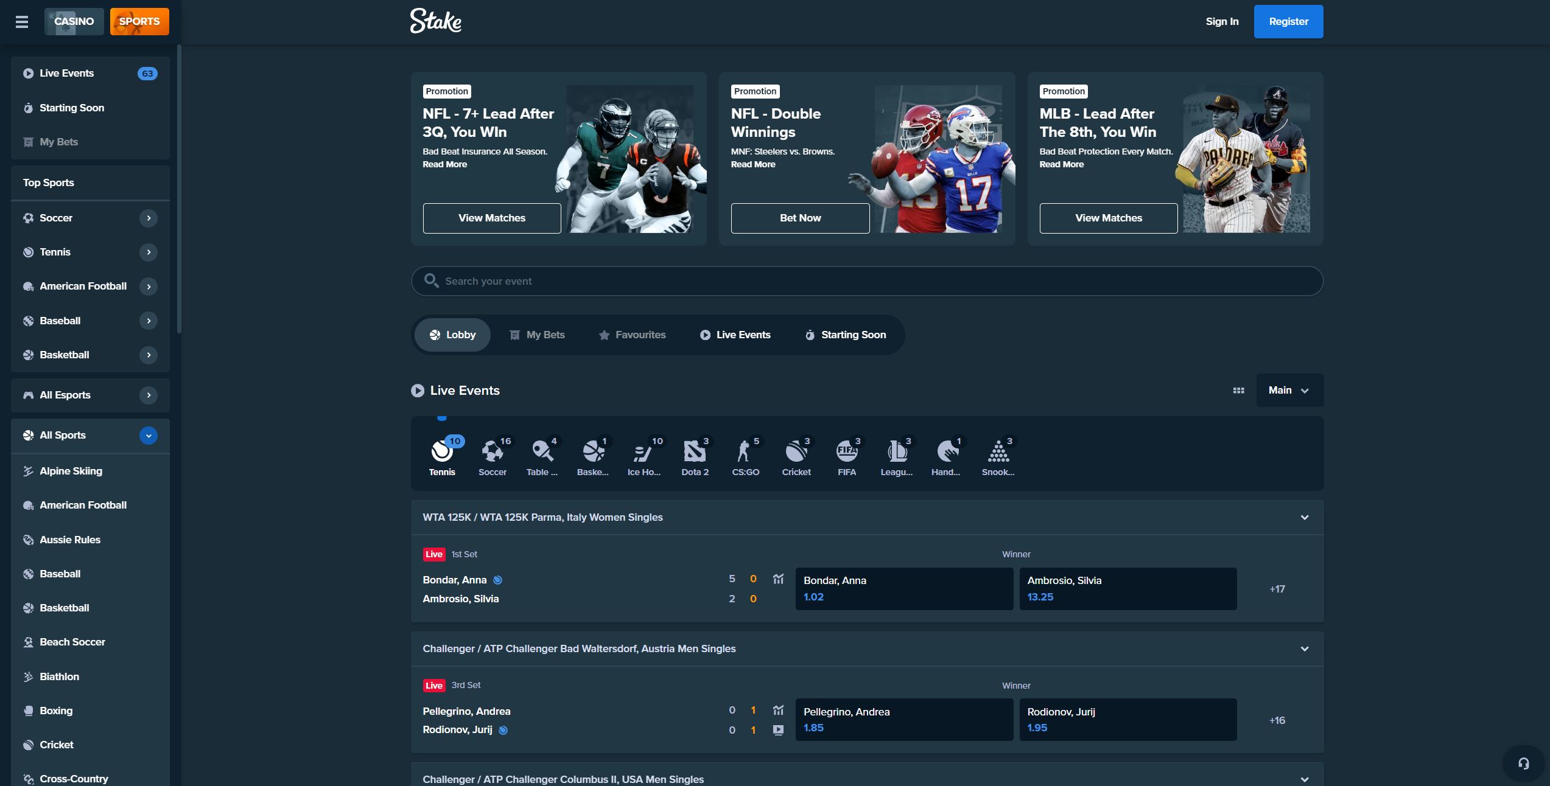The image size is (1550, 786).
Task: Click View Matches on MLB promotion
Action: tap(1109, 218)
